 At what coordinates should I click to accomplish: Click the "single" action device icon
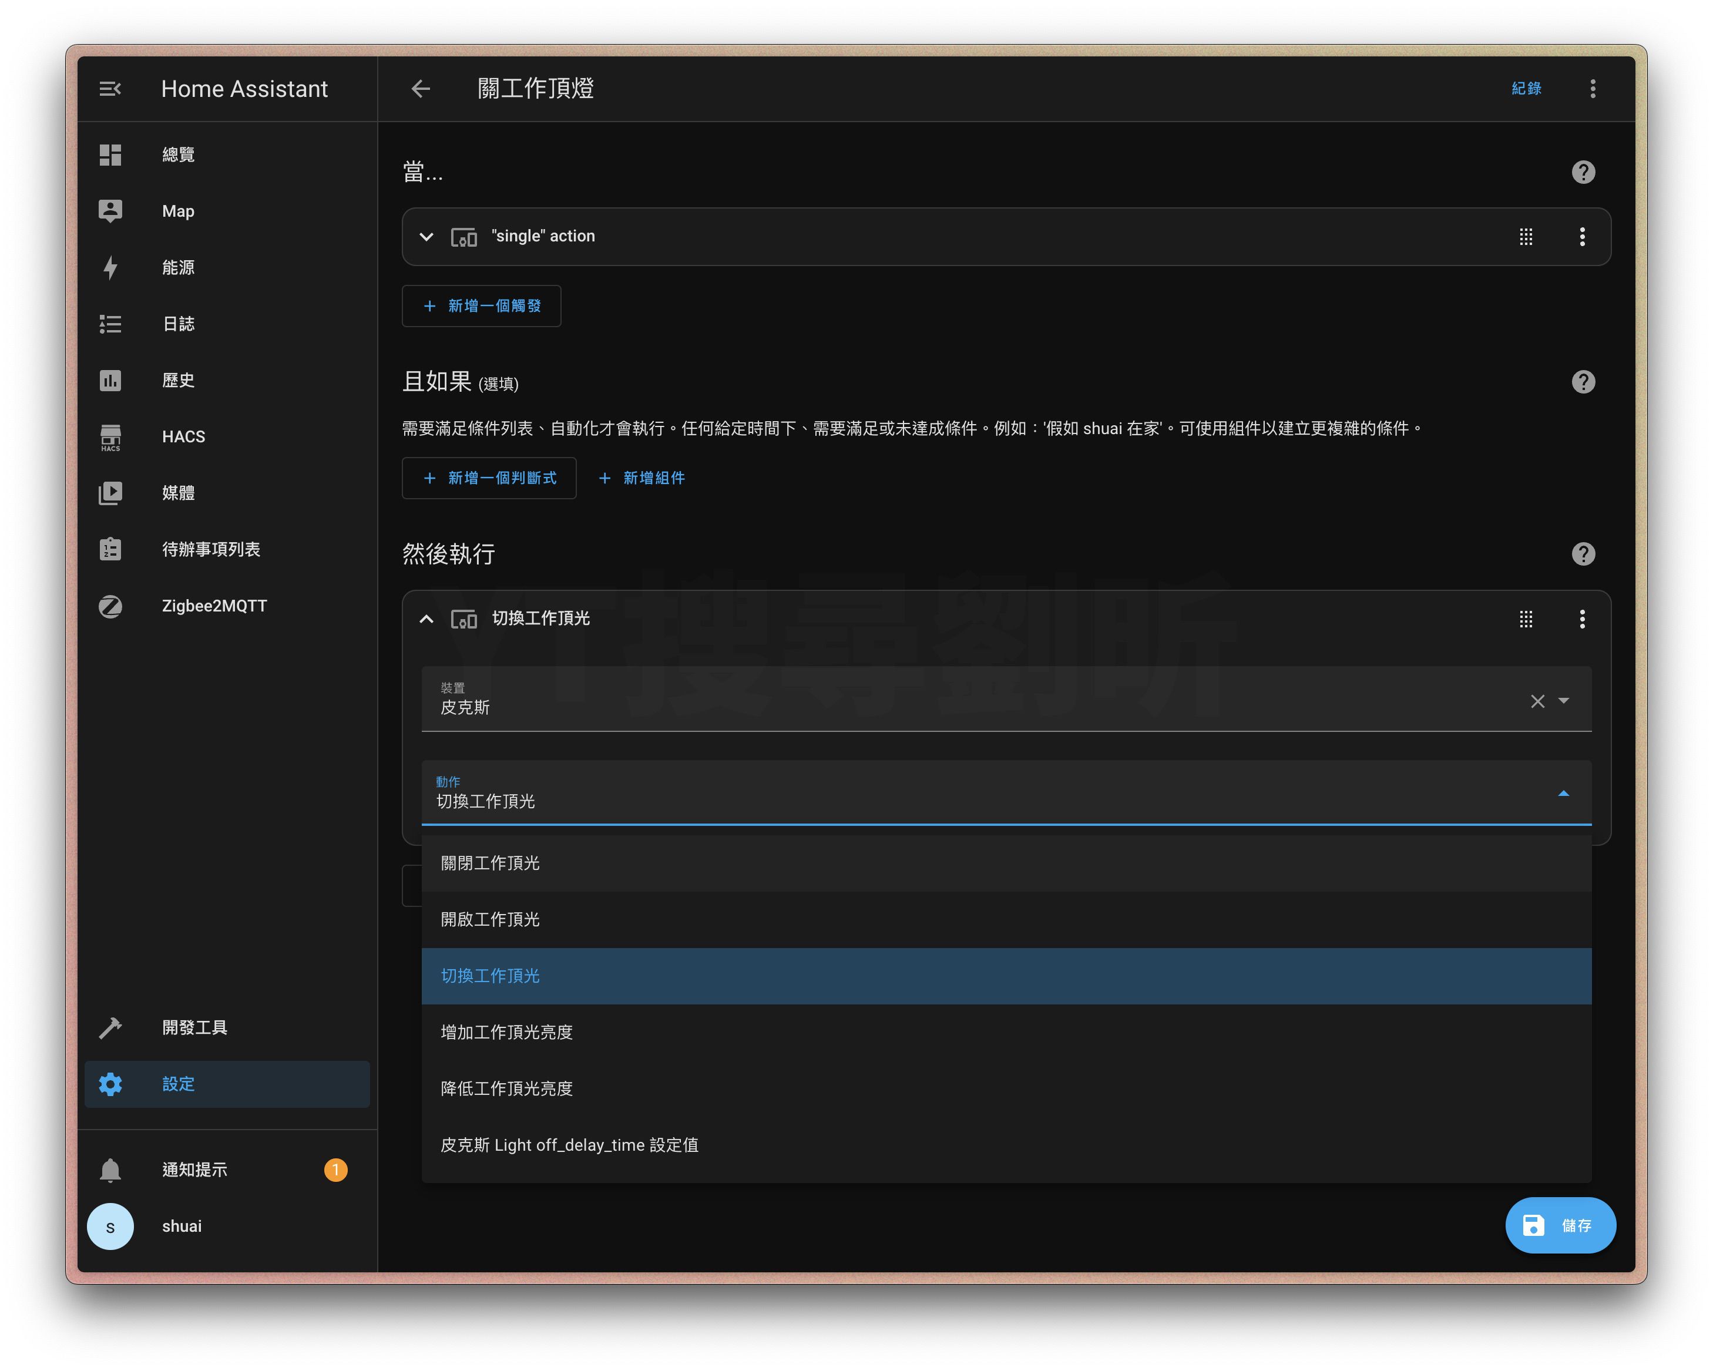click(464, 237)
